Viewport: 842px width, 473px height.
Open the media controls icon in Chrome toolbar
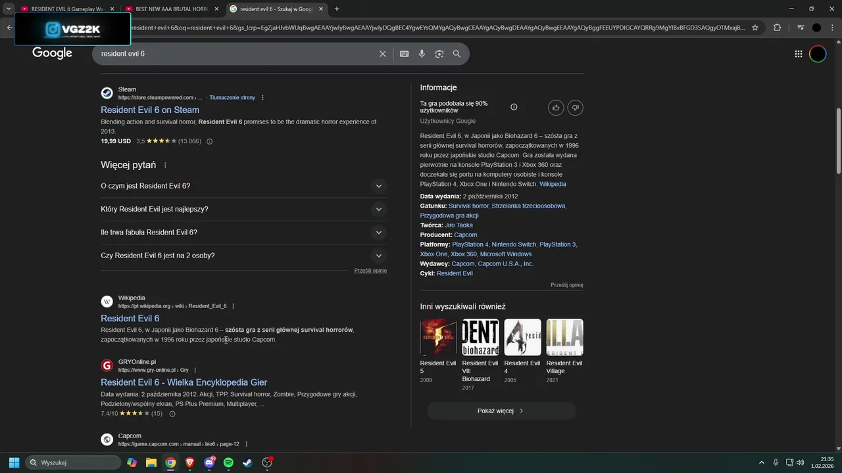pos(801,28)
